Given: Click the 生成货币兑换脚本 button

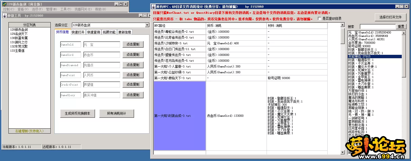Looking at the screenshot, I should pyautogui.click(x=78, y=114).
